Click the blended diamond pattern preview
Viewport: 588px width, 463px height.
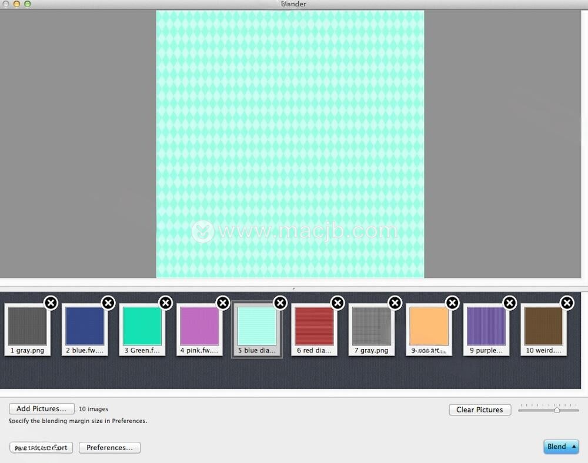tap(290, 144)
